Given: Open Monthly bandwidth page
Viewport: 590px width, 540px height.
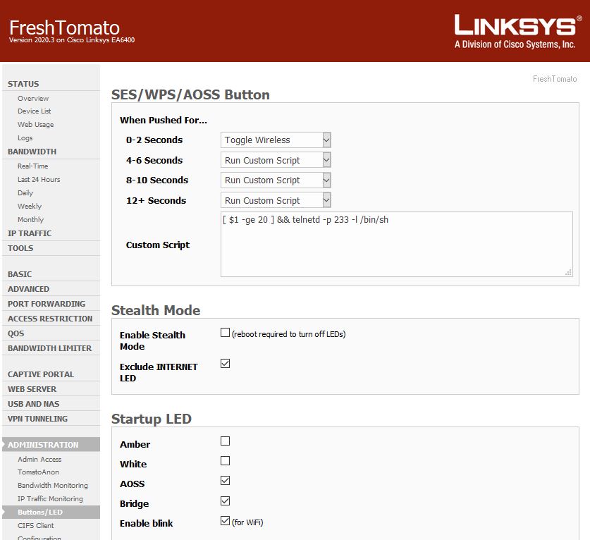Looking at the screenshot, I should [30, 220].
